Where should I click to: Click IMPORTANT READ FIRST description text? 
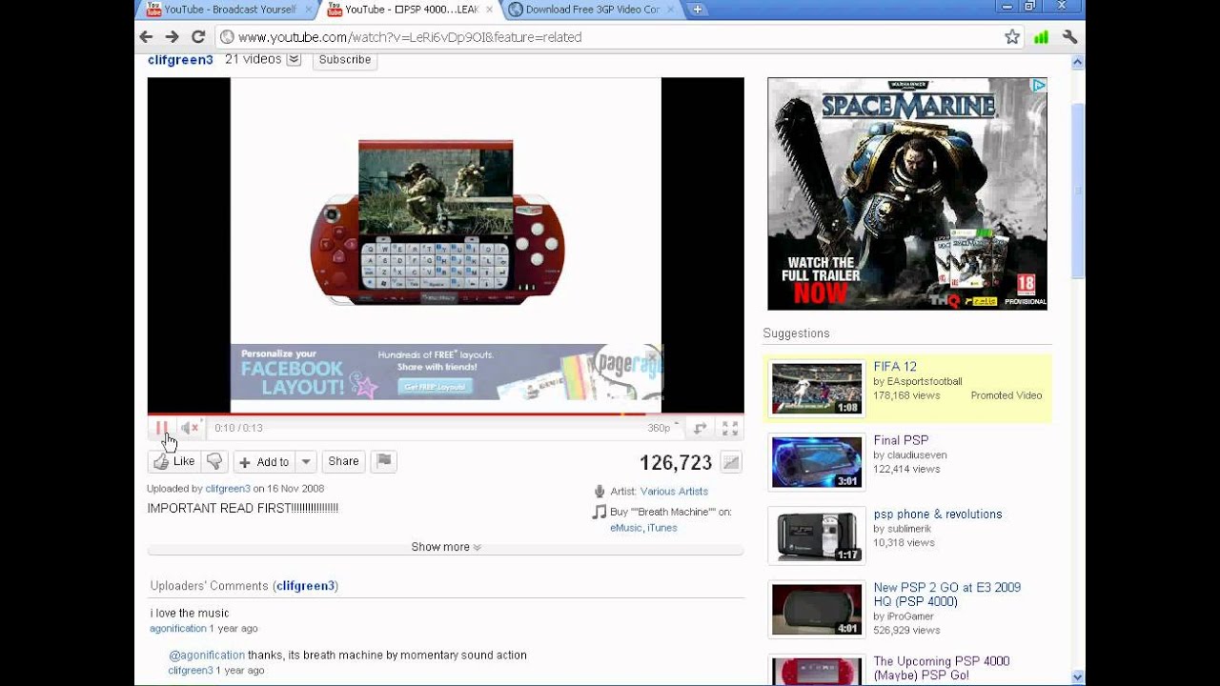coord(242,509)
